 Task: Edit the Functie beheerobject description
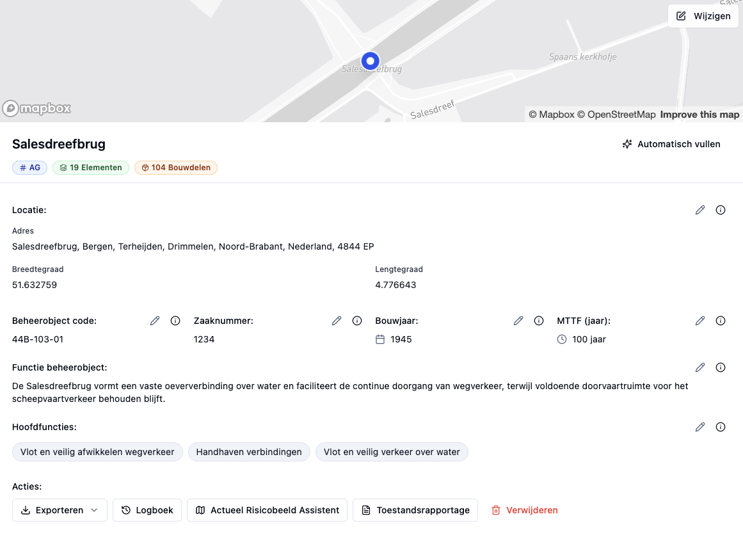(700, 367)
